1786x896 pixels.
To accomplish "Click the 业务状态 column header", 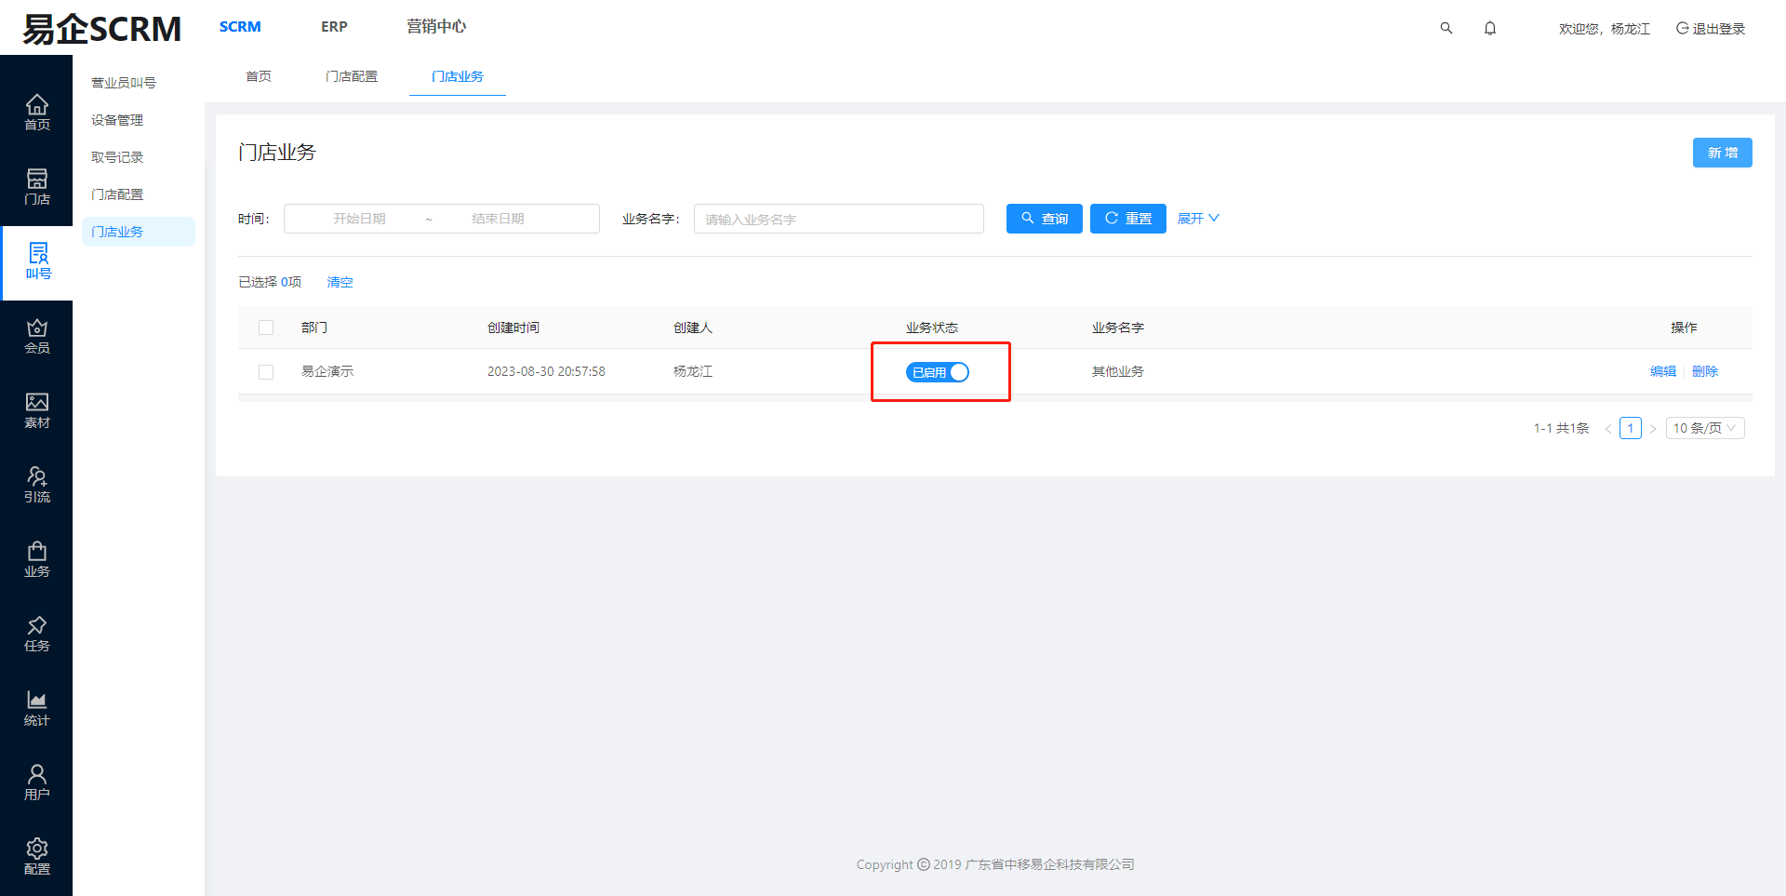I will coord(932,328).
